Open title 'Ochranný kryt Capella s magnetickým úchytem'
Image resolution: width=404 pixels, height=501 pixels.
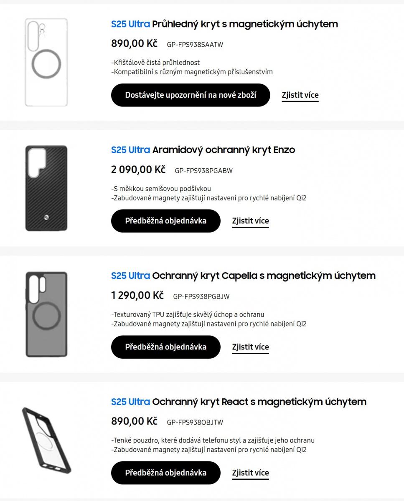tap(264, 276)
